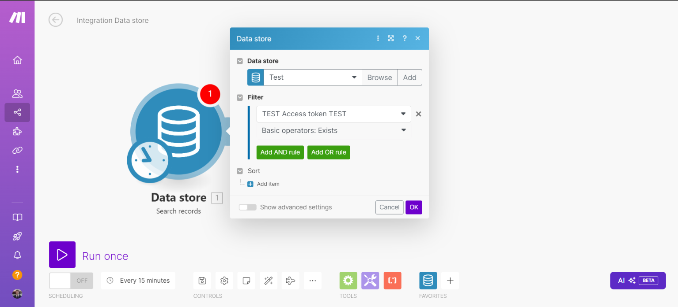The image size is (678, 307).
Task: Collapse the Sort section
Action: point(240,171)
